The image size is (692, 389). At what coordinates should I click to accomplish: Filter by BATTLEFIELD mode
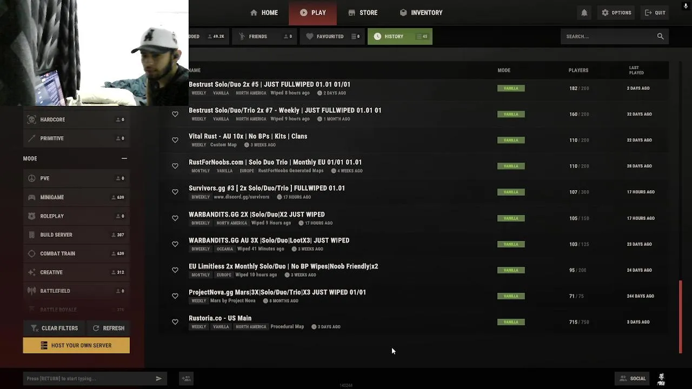[76, 291]
